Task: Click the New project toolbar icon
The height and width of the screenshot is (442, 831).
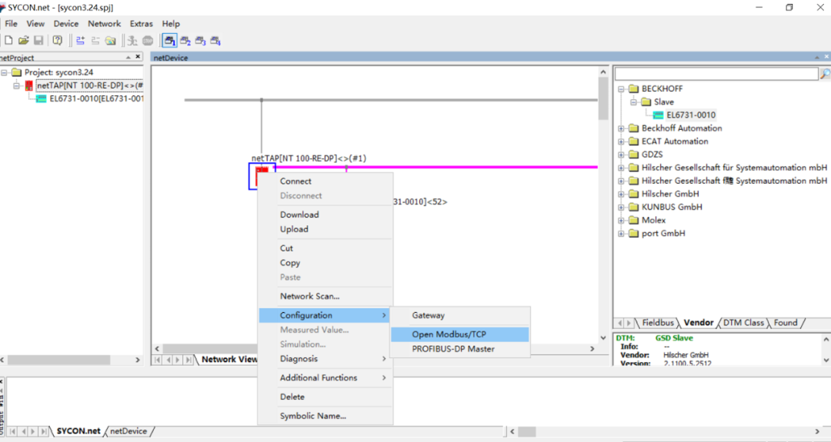Action: pos(8,40)
